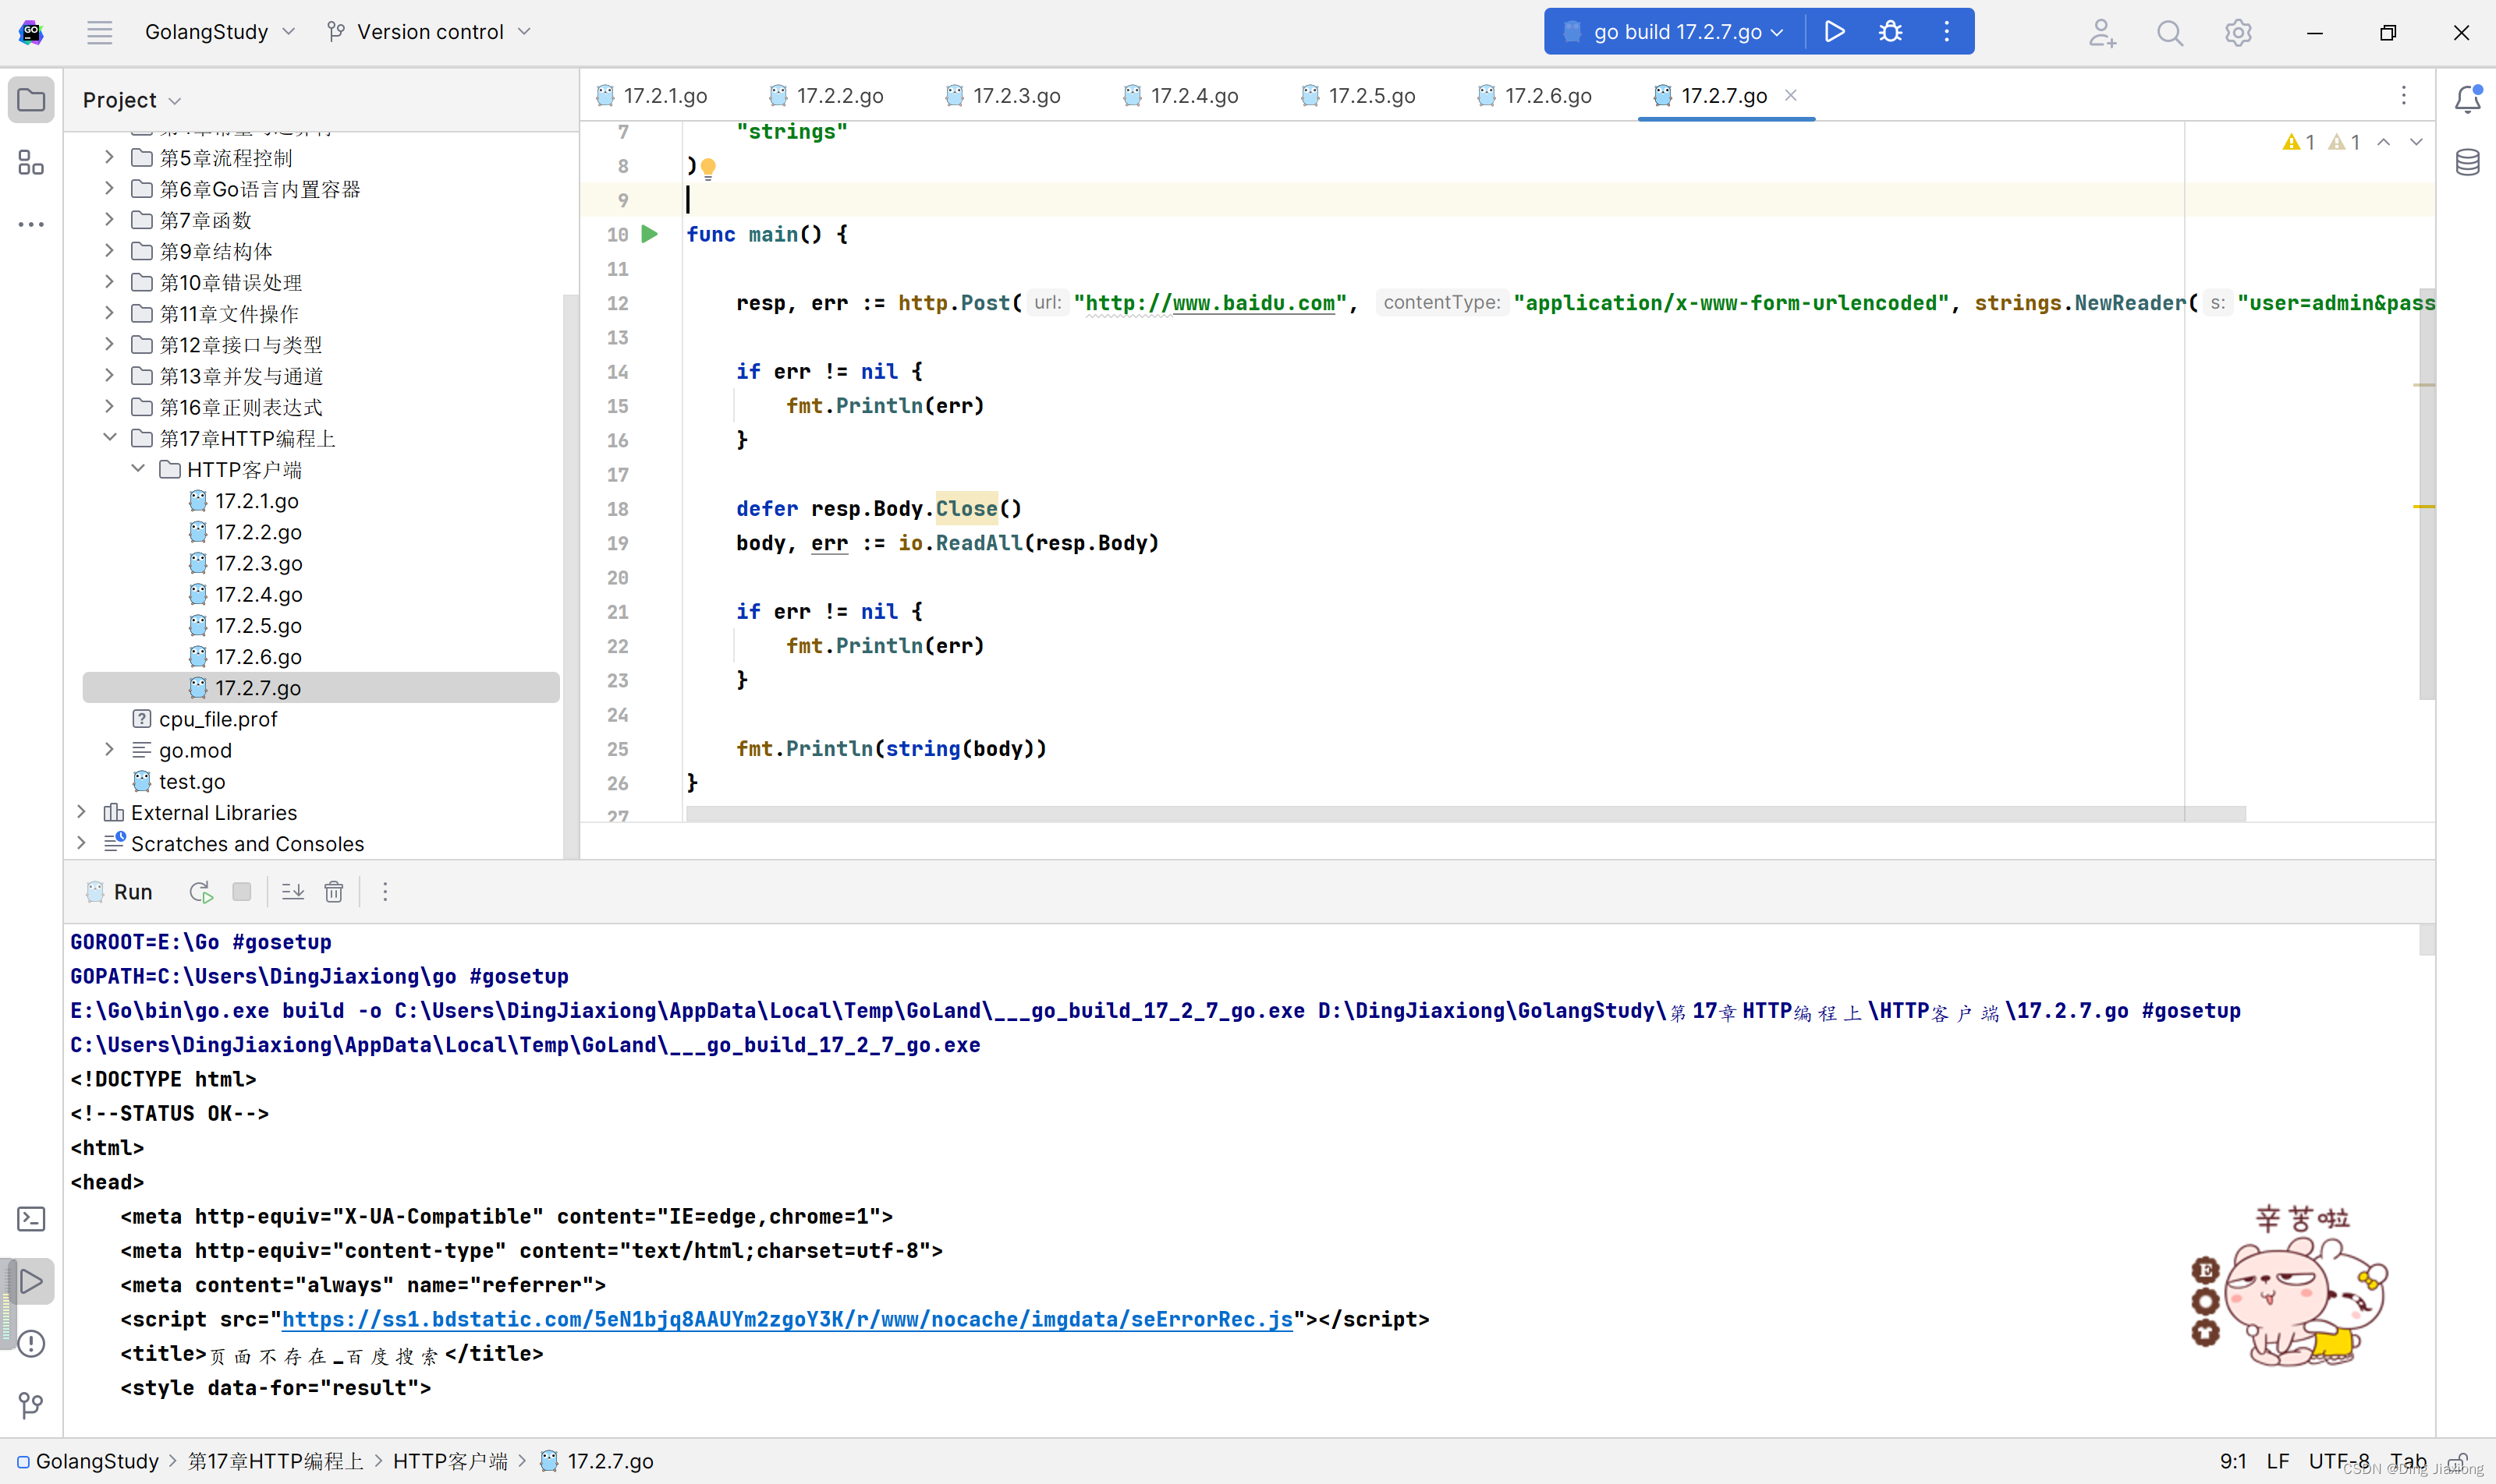
Task: Expand Scratches and Consoles
Action: [81, 843]
